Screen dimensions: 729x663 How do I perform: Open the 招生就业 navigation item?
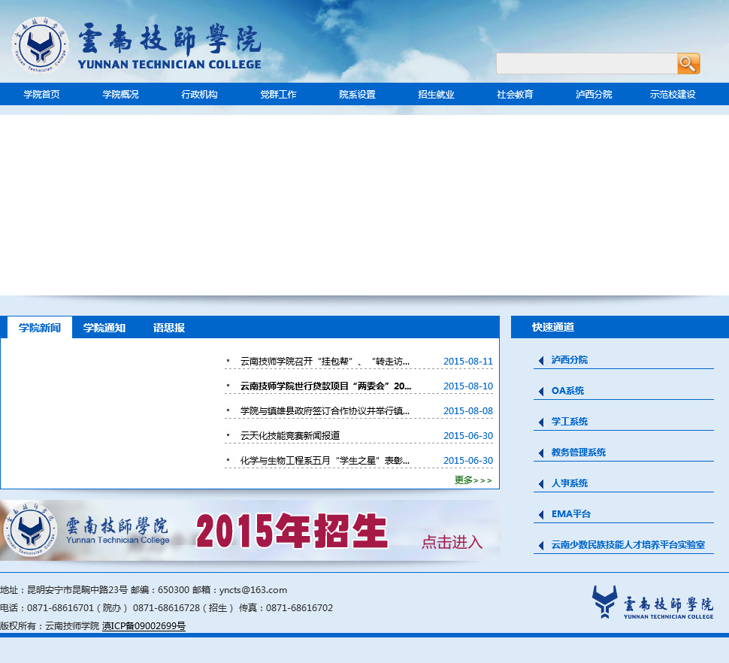436,95
